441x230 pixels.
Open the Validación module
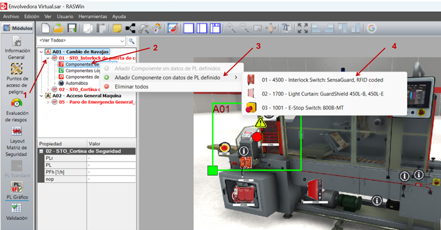[x=17, y=212]
